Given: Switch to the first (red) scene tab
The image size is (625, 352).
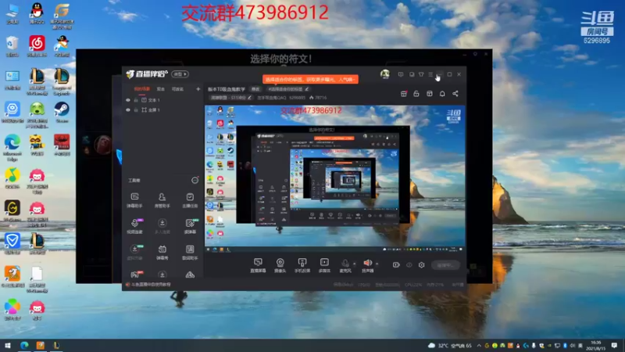Looking at the screenshot, I should tap(141, 89).
